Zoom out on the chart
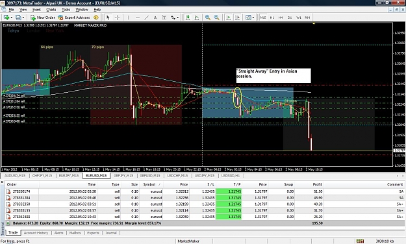This screenshot has width=406, height=244. tap(216, 18)
